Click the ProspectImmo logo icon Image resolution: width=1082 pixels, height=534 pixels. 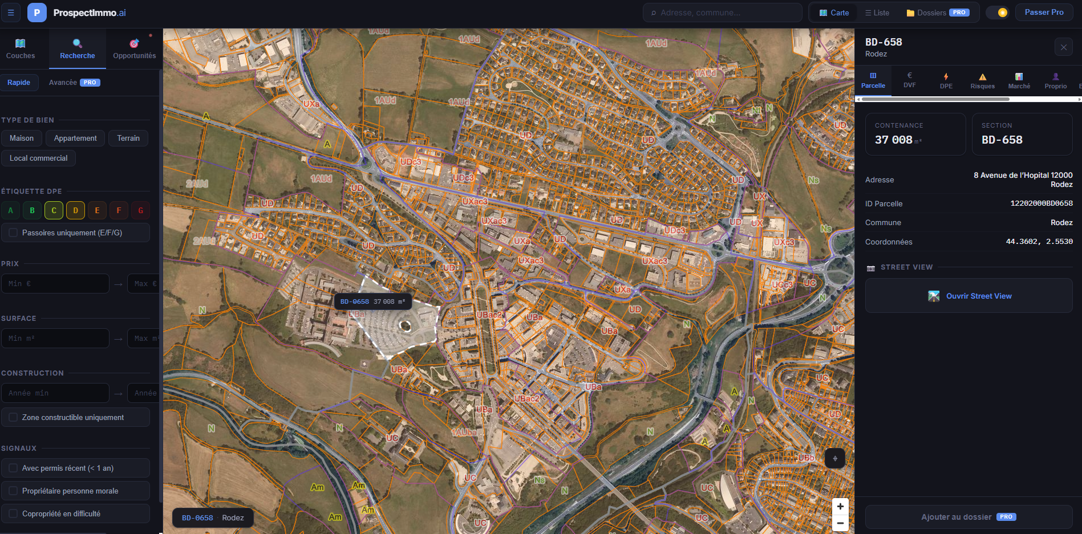(37, 13)
